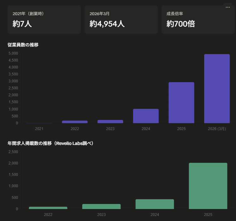Click the 5,000 y-axis label
Viewport: 236px width, 221px height.
[x=13, y=53]
